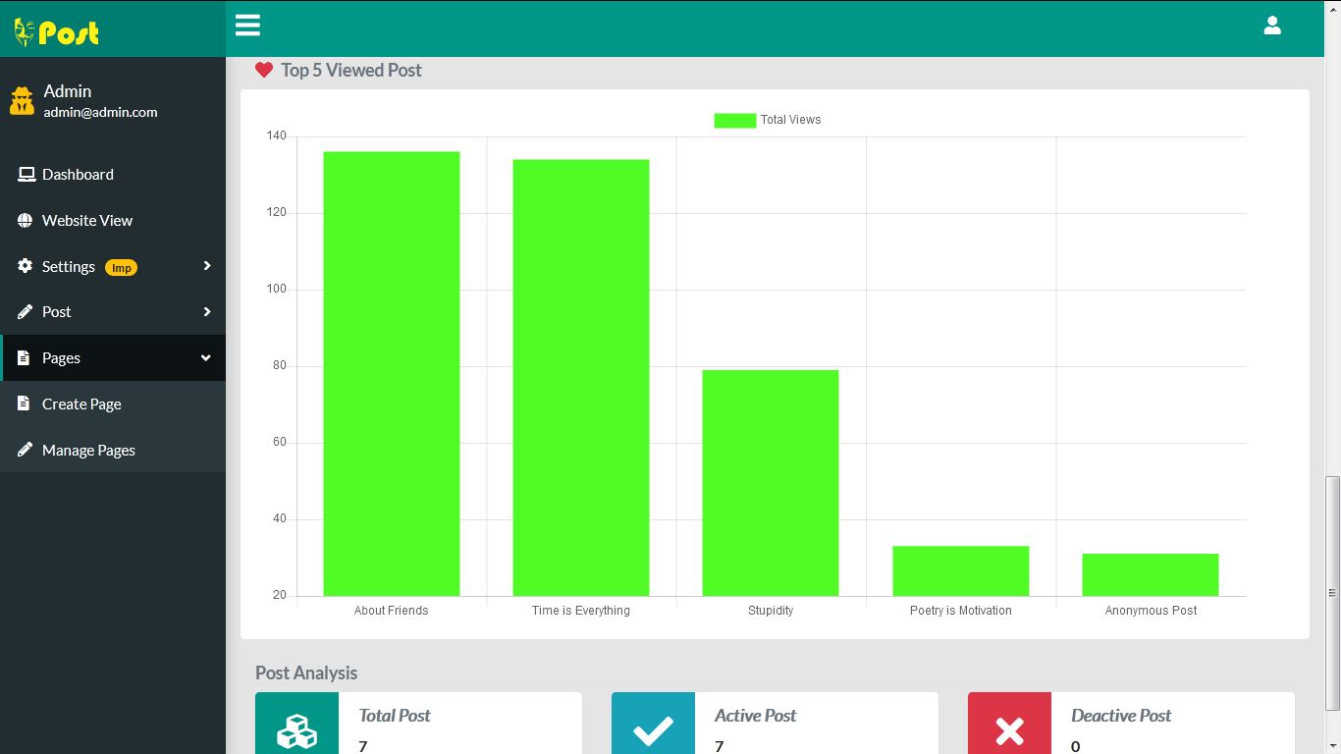The image size is (1341, 754).
Task: Click the About Friends bar
Action: [391, 373]
